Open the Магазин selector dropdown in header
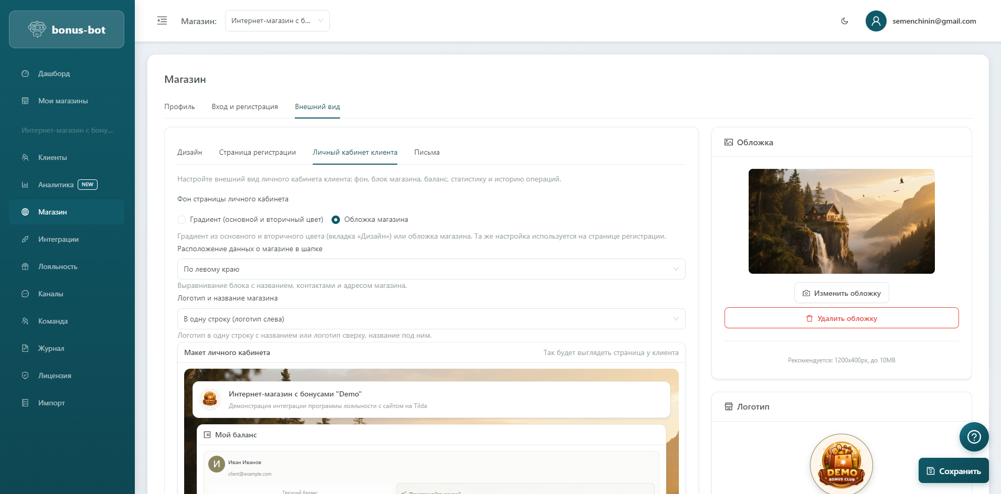This screenshot has height=494, width=1001. coord(277,21)
